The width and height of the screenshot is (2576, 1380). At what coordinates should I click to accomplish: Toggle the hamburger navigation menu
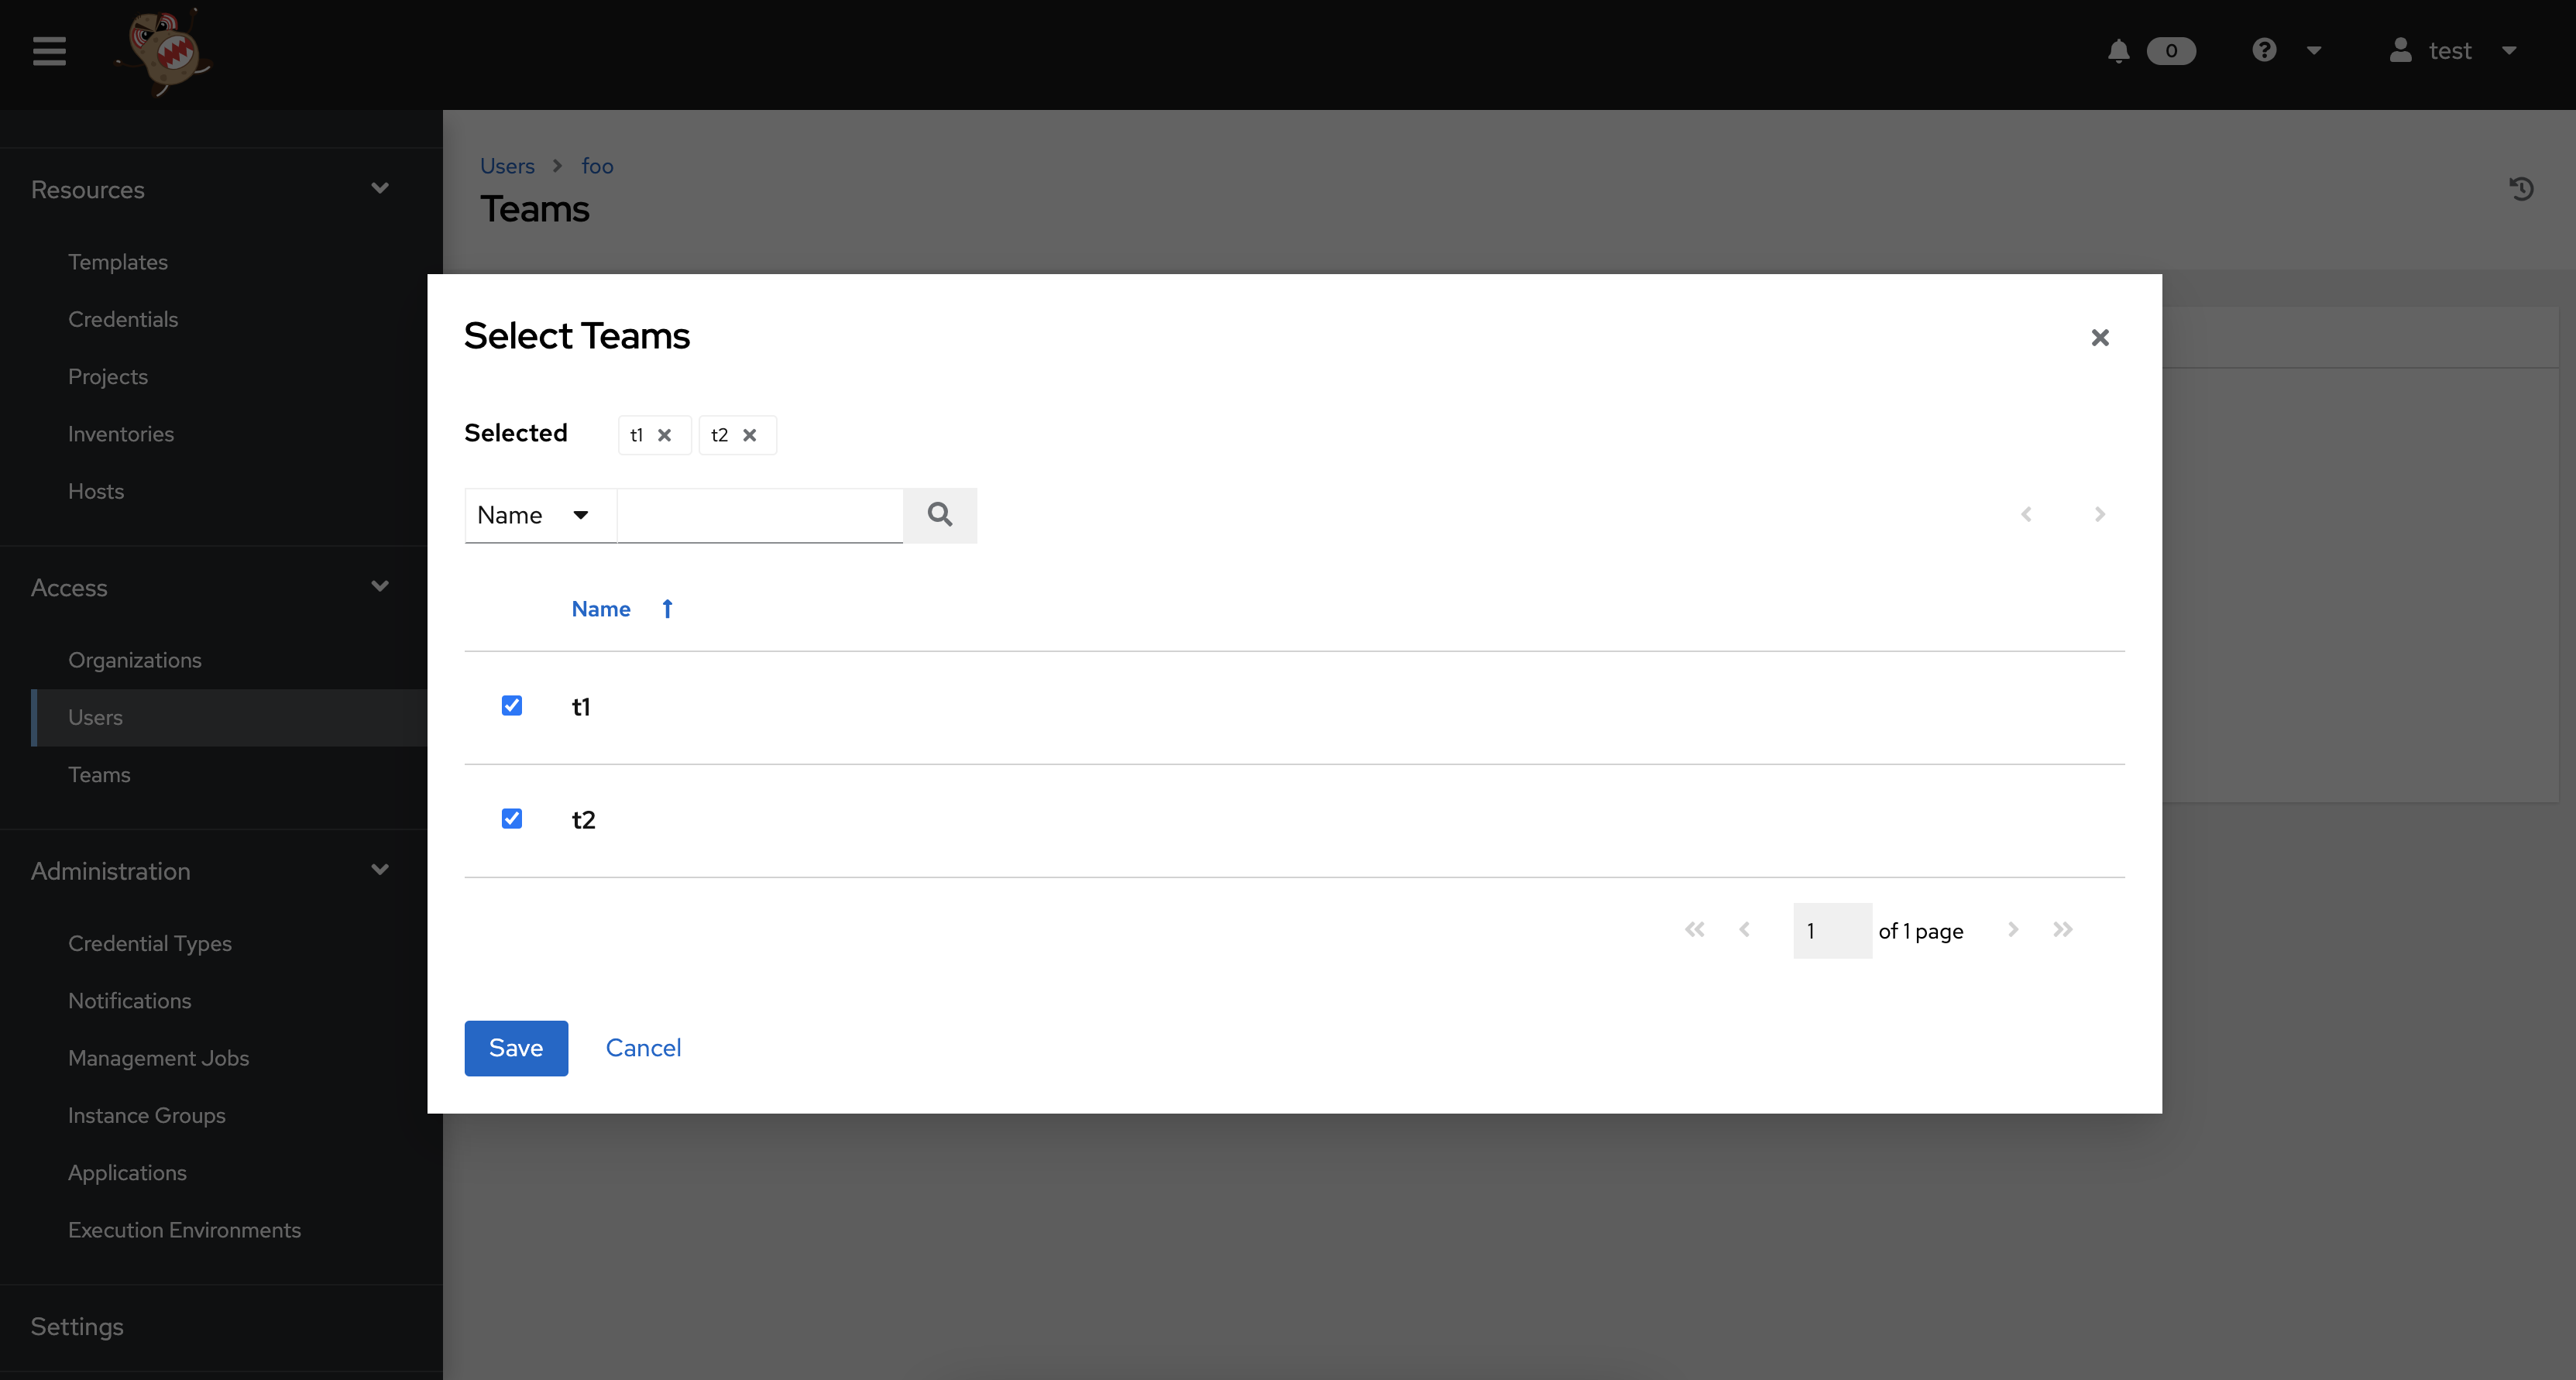(49, 51)
